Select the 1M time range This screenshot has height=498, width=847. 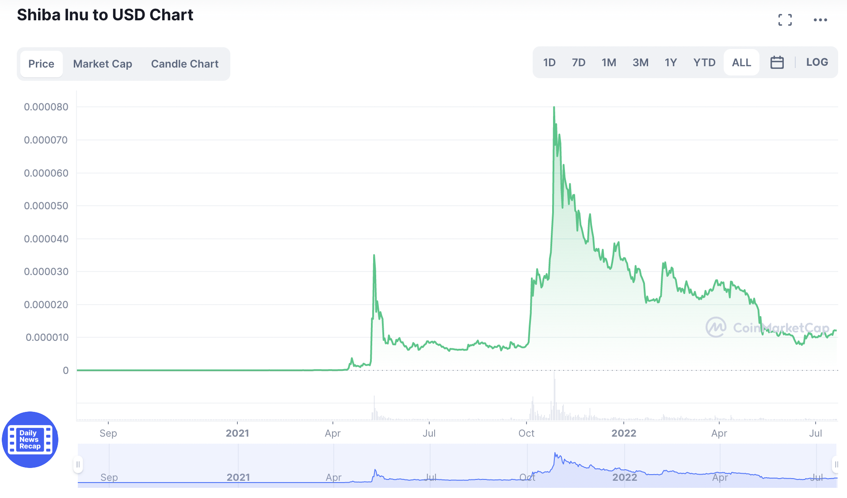609,62
